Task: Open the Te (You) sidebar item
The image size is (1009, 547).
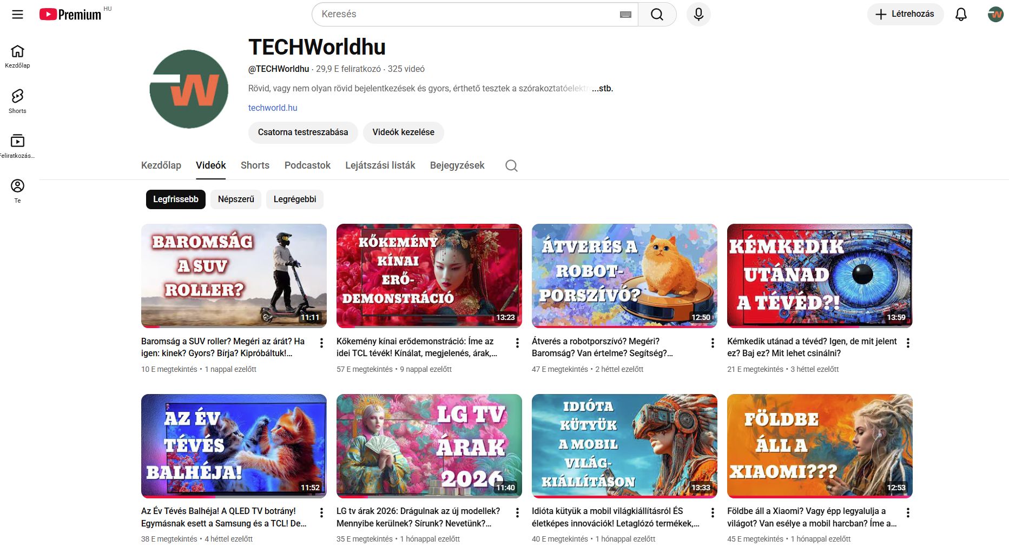Action: (17, 191)
